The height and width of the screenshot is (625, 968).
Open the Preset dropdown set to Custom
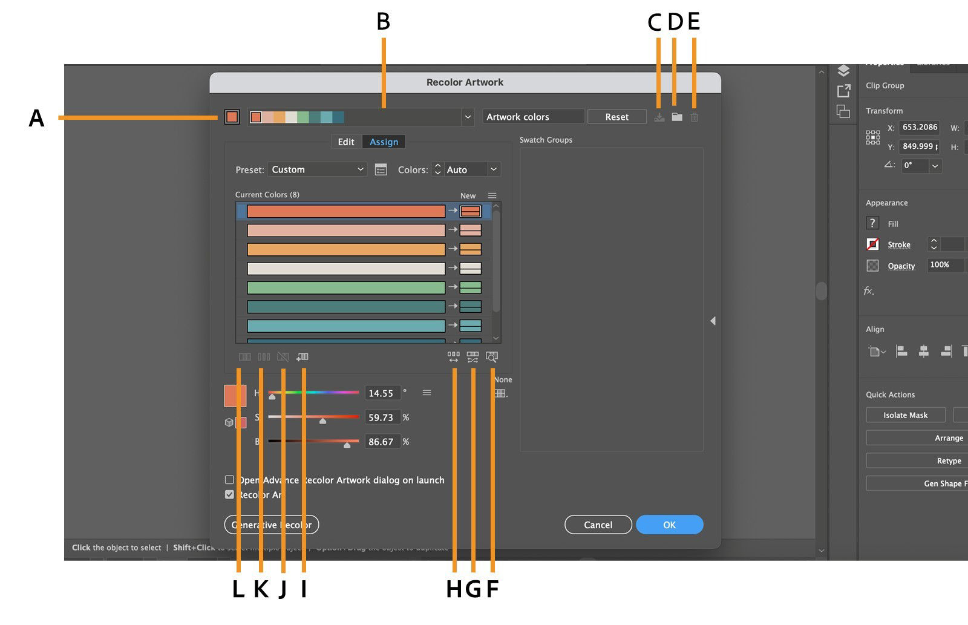coord(316,169)
